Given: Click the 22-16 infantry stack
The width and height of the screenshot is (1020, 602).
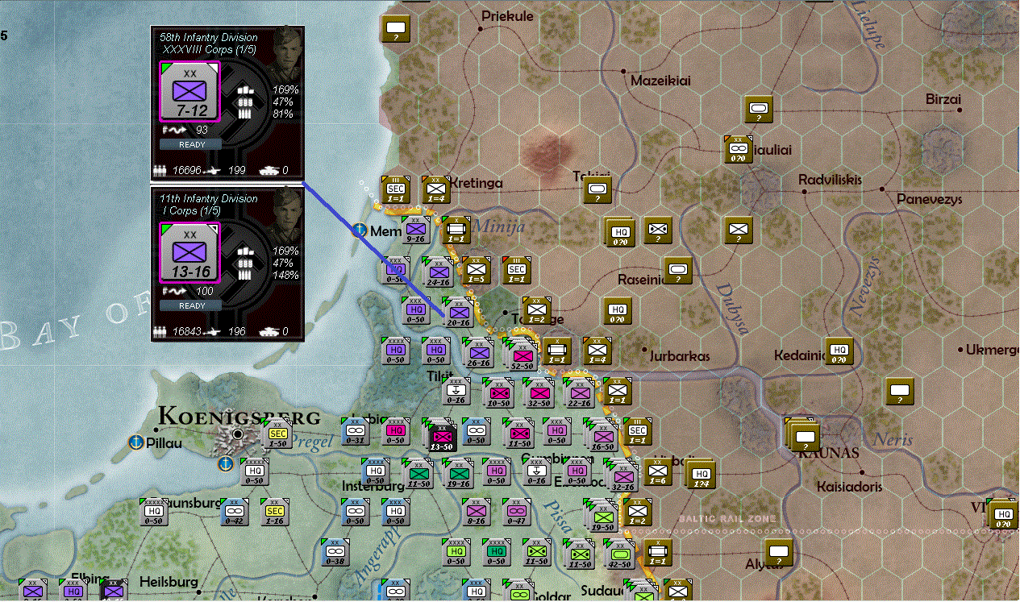Looking at the screenshot, I should 578,392.
